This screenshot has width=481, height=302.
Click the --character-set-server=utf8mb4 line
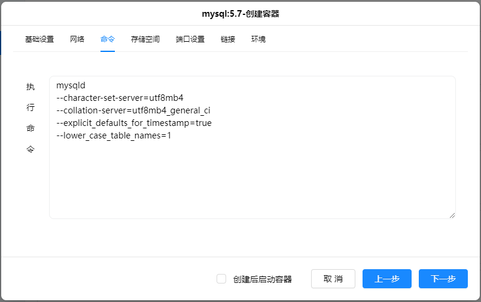(120, 98)
